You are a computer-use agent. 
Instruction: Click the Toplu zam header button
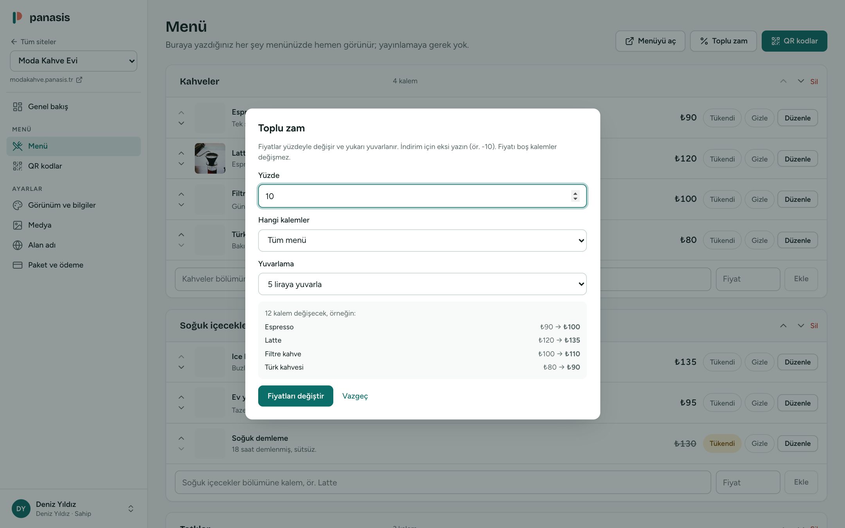click(x=723, y=41)
